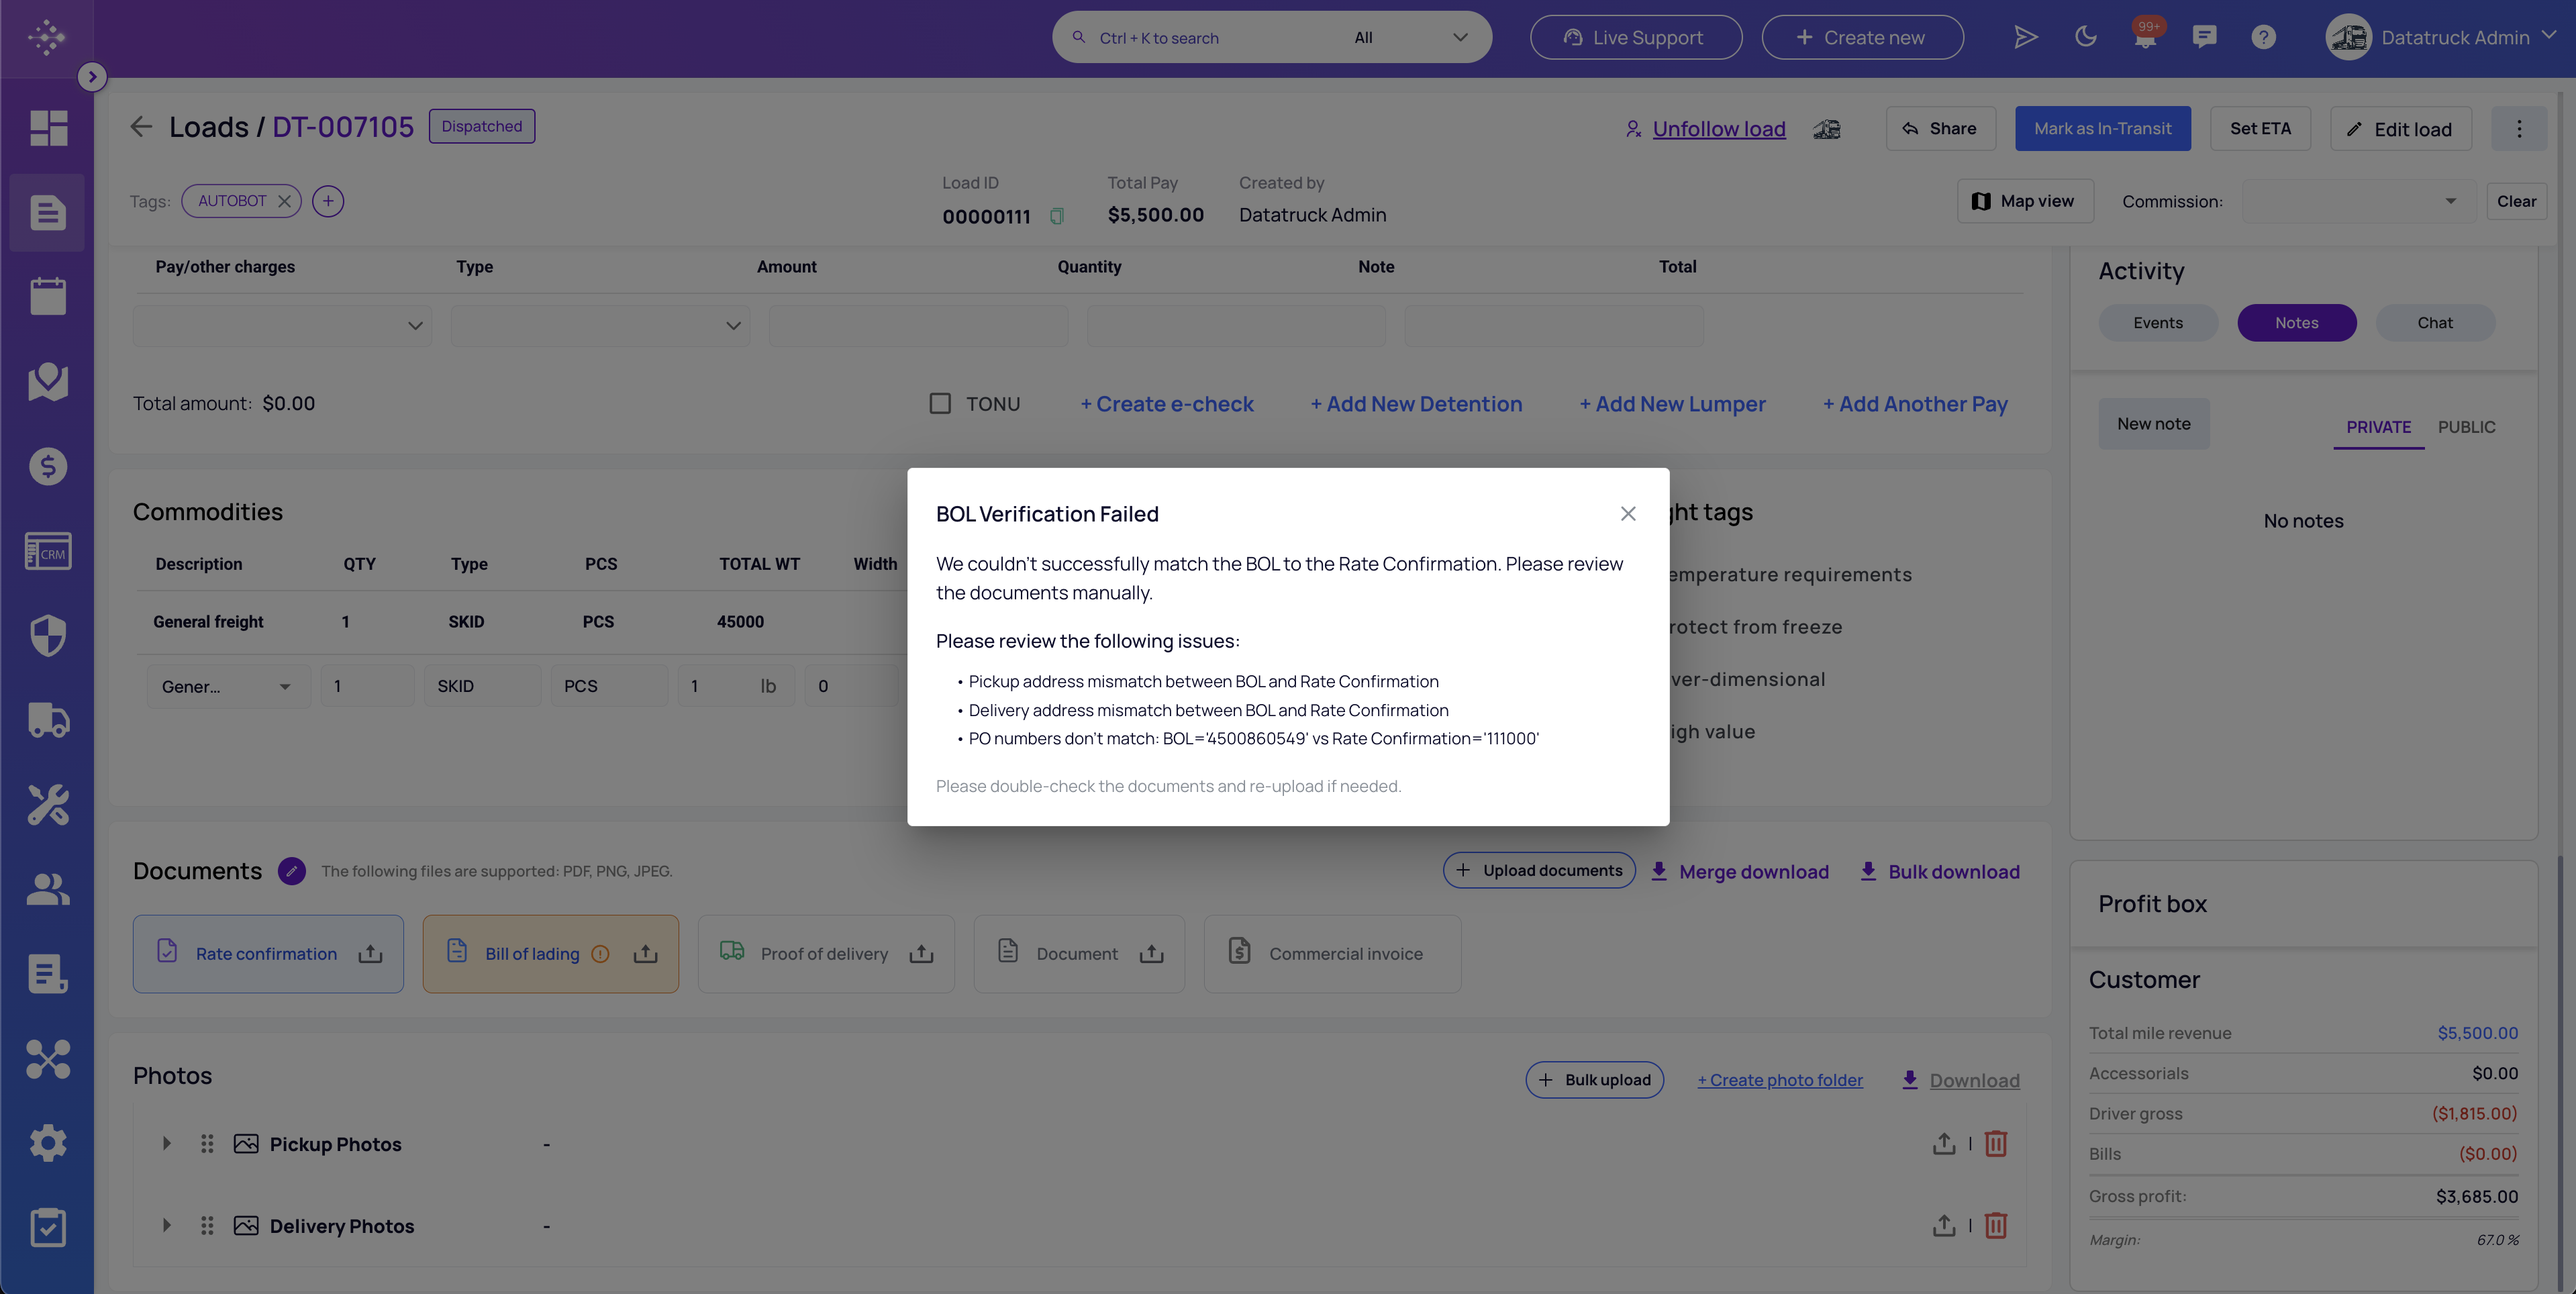Close the BOL Verification Failed dialog
This screenshot has width=2576, height=1294.
tap(1628, 513)
